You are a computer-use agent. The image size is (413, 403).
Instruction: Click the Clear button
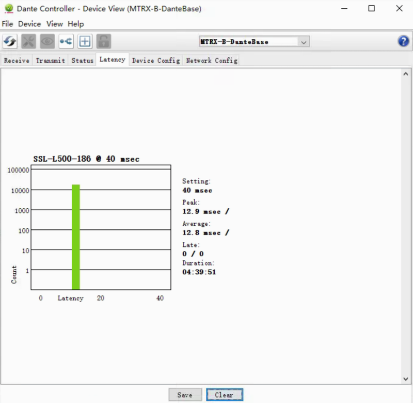pos(225,395)
